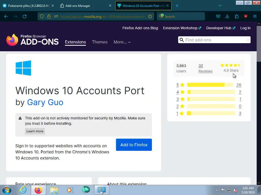Click the Learn more button
Screen dimensions: 261x195
click(35, 131)
